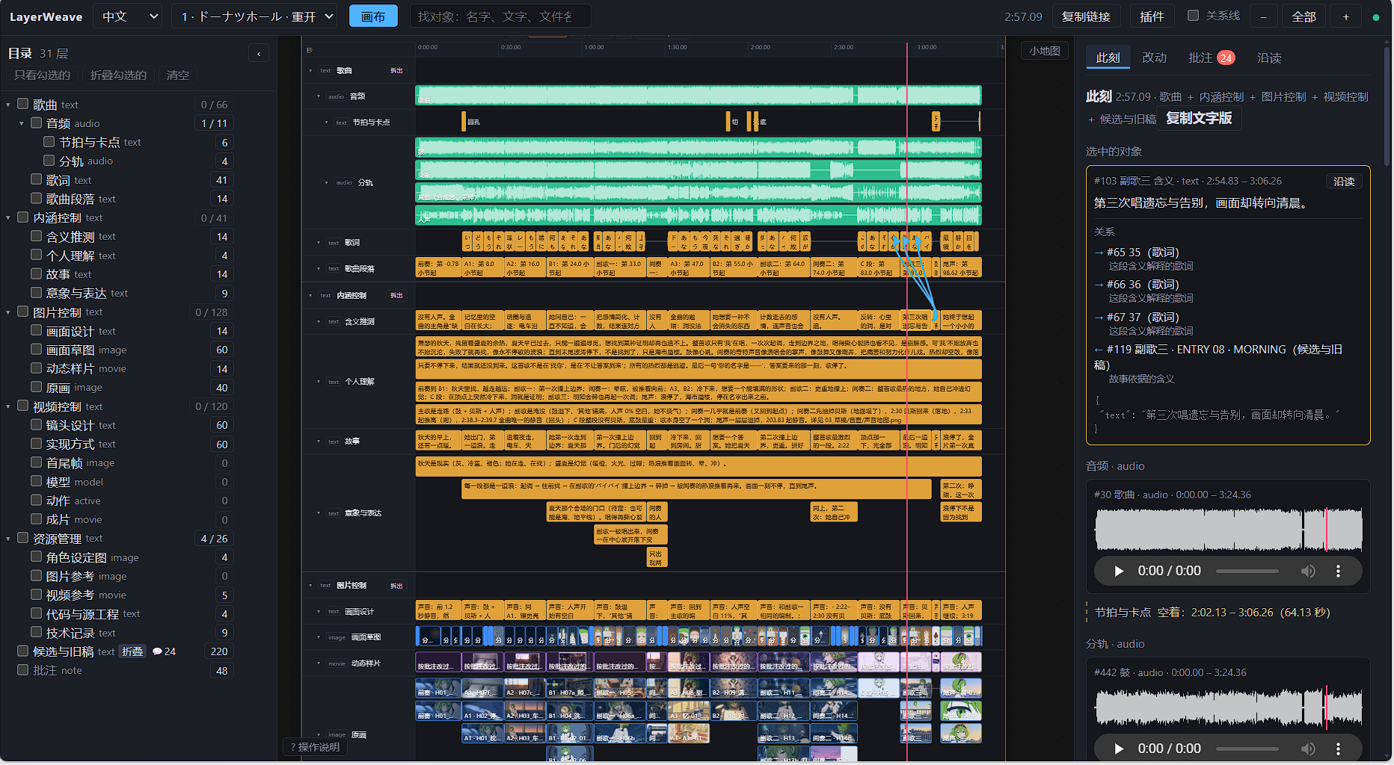1394x765 pixels.
Task: Mute the 鼓 audio #442 player
Action: click(1308, 749)
